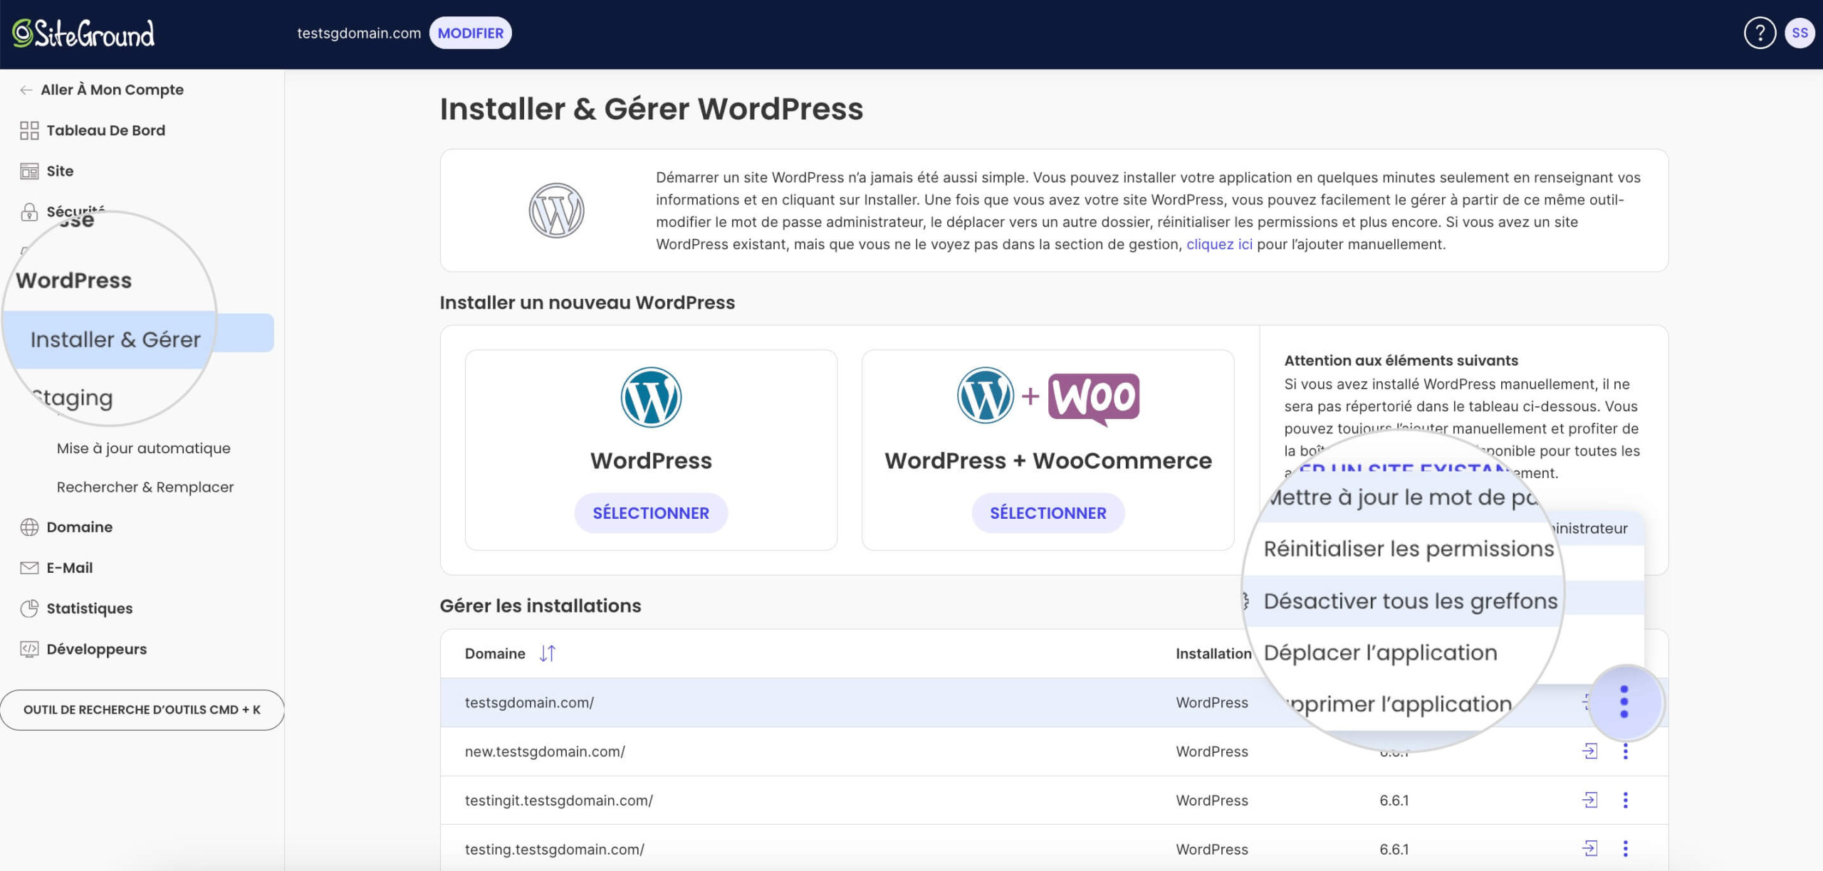This screenshot has width=1823, height=871.
Task: Click the Site layout icon in sidebar
Action: tap(29, 171)
